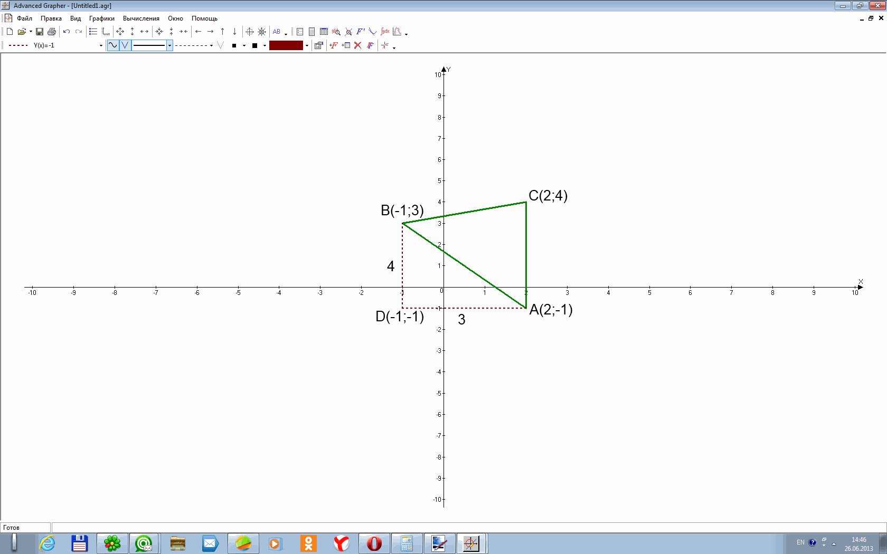Screen dimensions: 887x554
Task: Open the solid line width dropdown
Action: point(169,45)
